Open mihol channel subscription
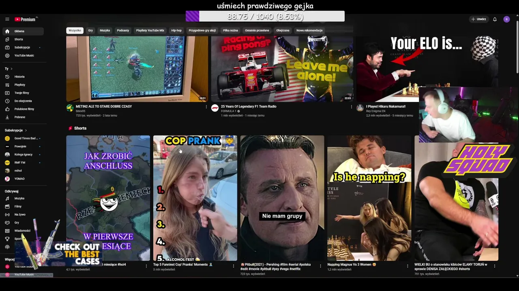519x291 pixels. tap(23, 171)
